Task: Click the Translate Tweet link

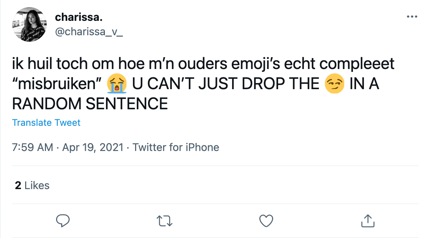Action: (46, 123)
